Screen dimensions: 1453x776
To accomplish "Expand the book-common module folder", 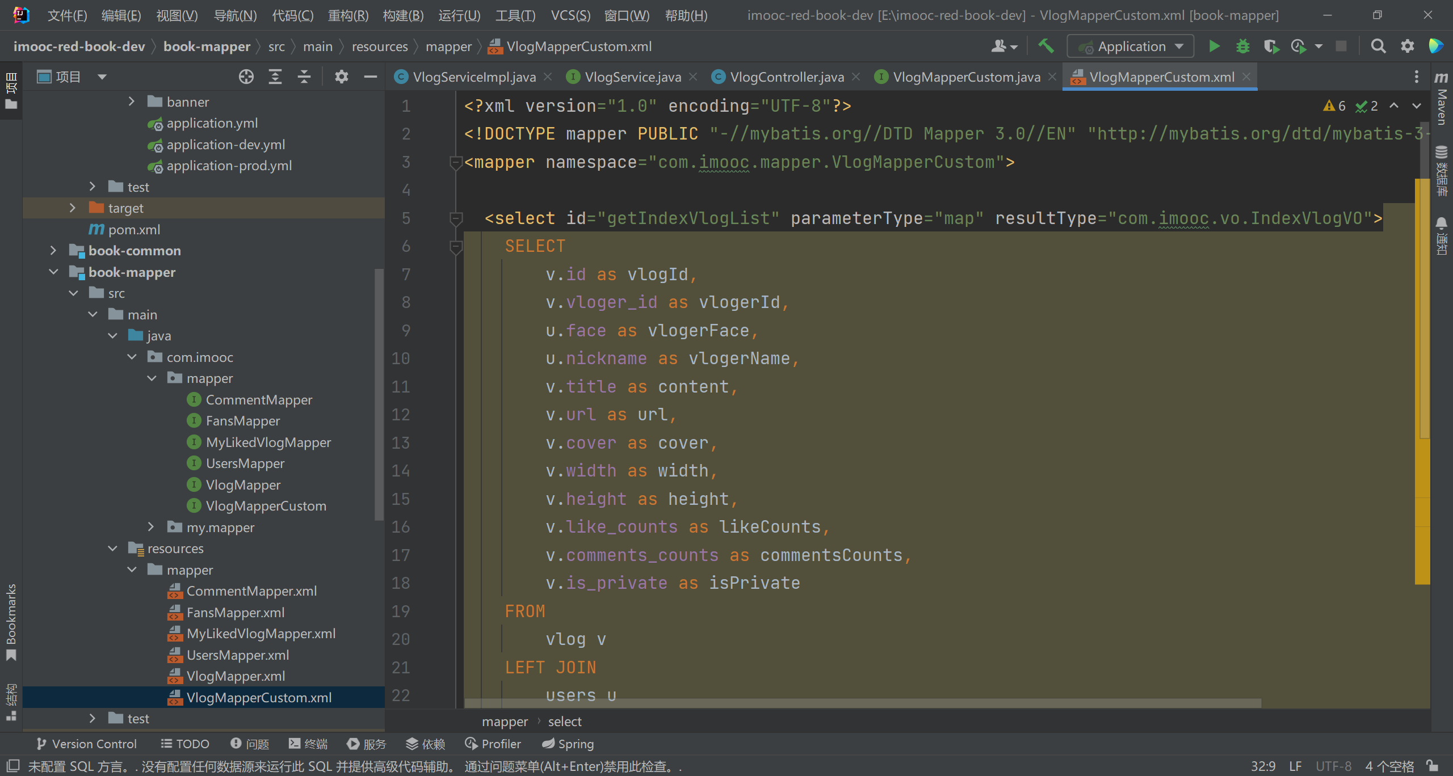I will pyautogui.click(x=53, y=251).
